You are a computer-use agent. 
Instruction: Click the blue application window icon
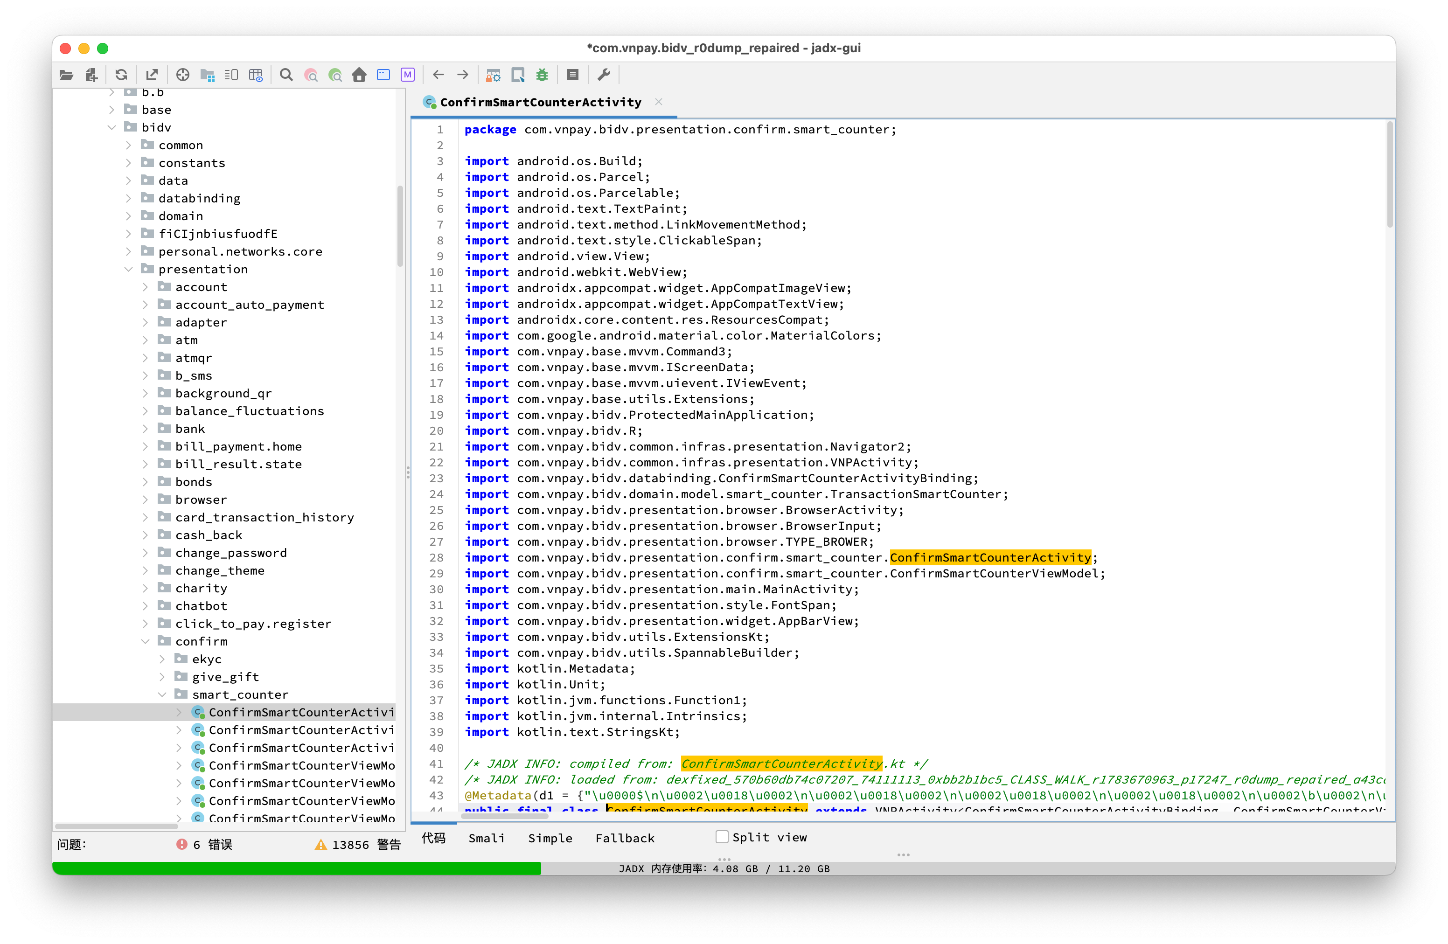383,75
